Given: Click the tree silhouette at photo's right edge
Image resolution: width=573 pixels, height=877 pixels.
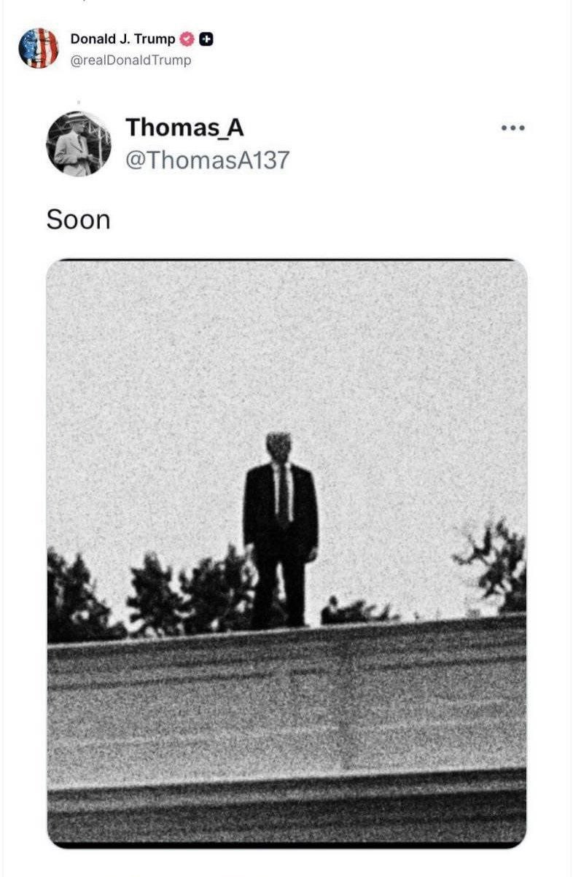Looking at the screenshot, I should click(493, 564).
